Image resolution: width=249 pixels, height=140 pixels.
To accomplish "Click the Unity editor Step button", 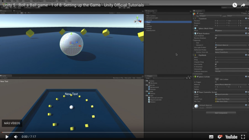I will [x=128, y=7].
